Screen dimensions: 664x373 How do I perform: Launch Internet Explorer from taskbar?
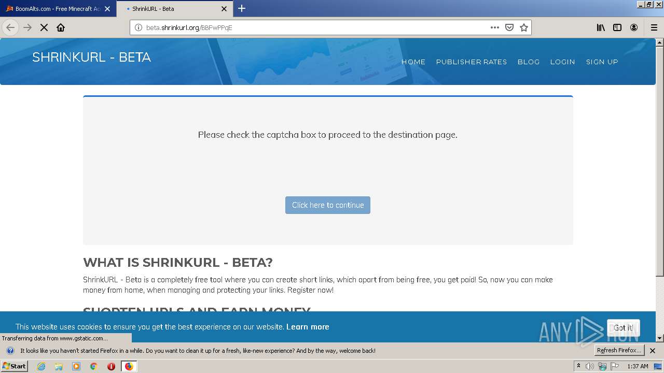41,366
